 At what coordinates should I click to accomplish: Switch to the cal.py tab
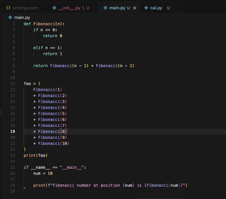coord(156,8)
